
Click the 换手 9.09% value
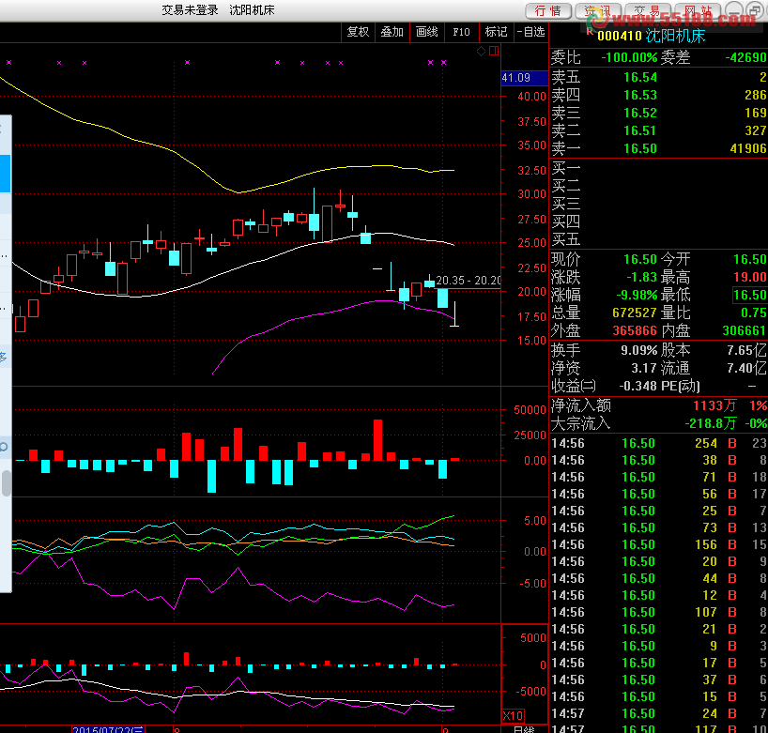click(x=638, y=351)
